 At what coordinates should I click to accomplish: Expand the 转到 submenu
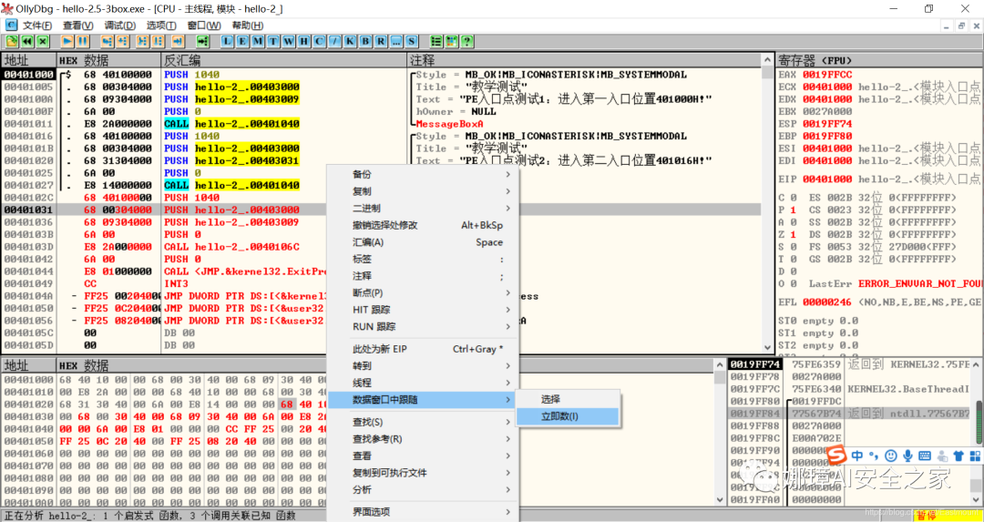(x=424, y=366)
